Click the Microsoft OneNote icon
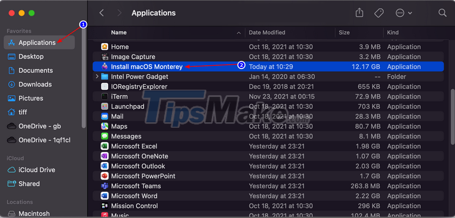 [x=104, y=156]
